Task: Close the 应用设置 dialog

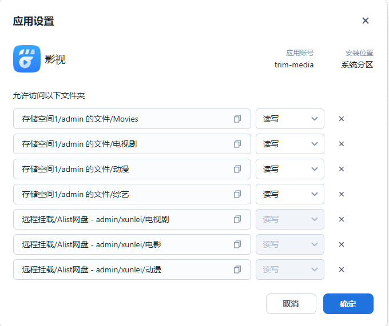Action: [x=365, y=21]
